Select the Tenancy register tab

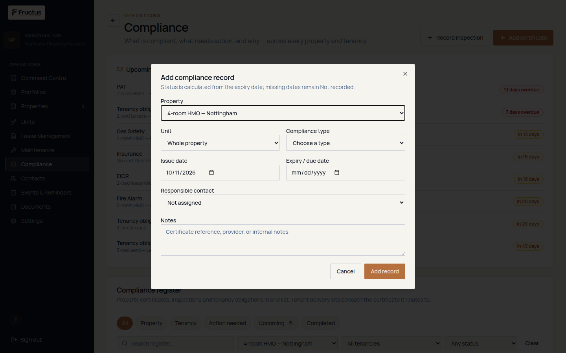[186, 323]
